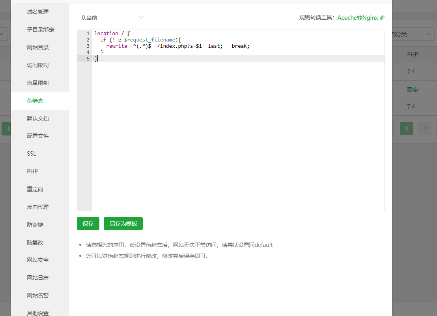Click the paperclip icon beside Apache转Nginx

[382, 18]
